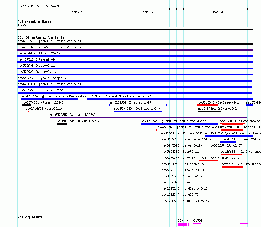Screen dimensions: 261x227
Task: Select nsv5533476 (ByrskaBishop2022) variant
Action: [x=43, y=78]
